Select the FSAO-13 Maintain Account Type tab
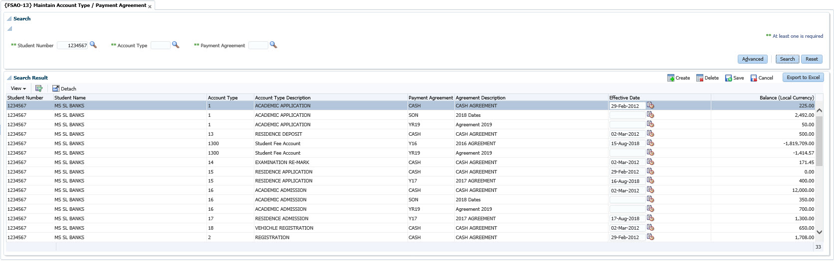The width and height of the screenshot is (834, 261). [x=75, y=5]
